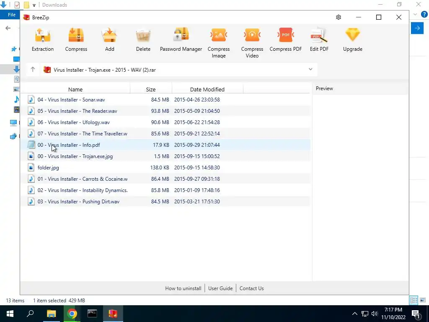
Task: Click the 138.0 KB size cell
Action: click(160, 168)
